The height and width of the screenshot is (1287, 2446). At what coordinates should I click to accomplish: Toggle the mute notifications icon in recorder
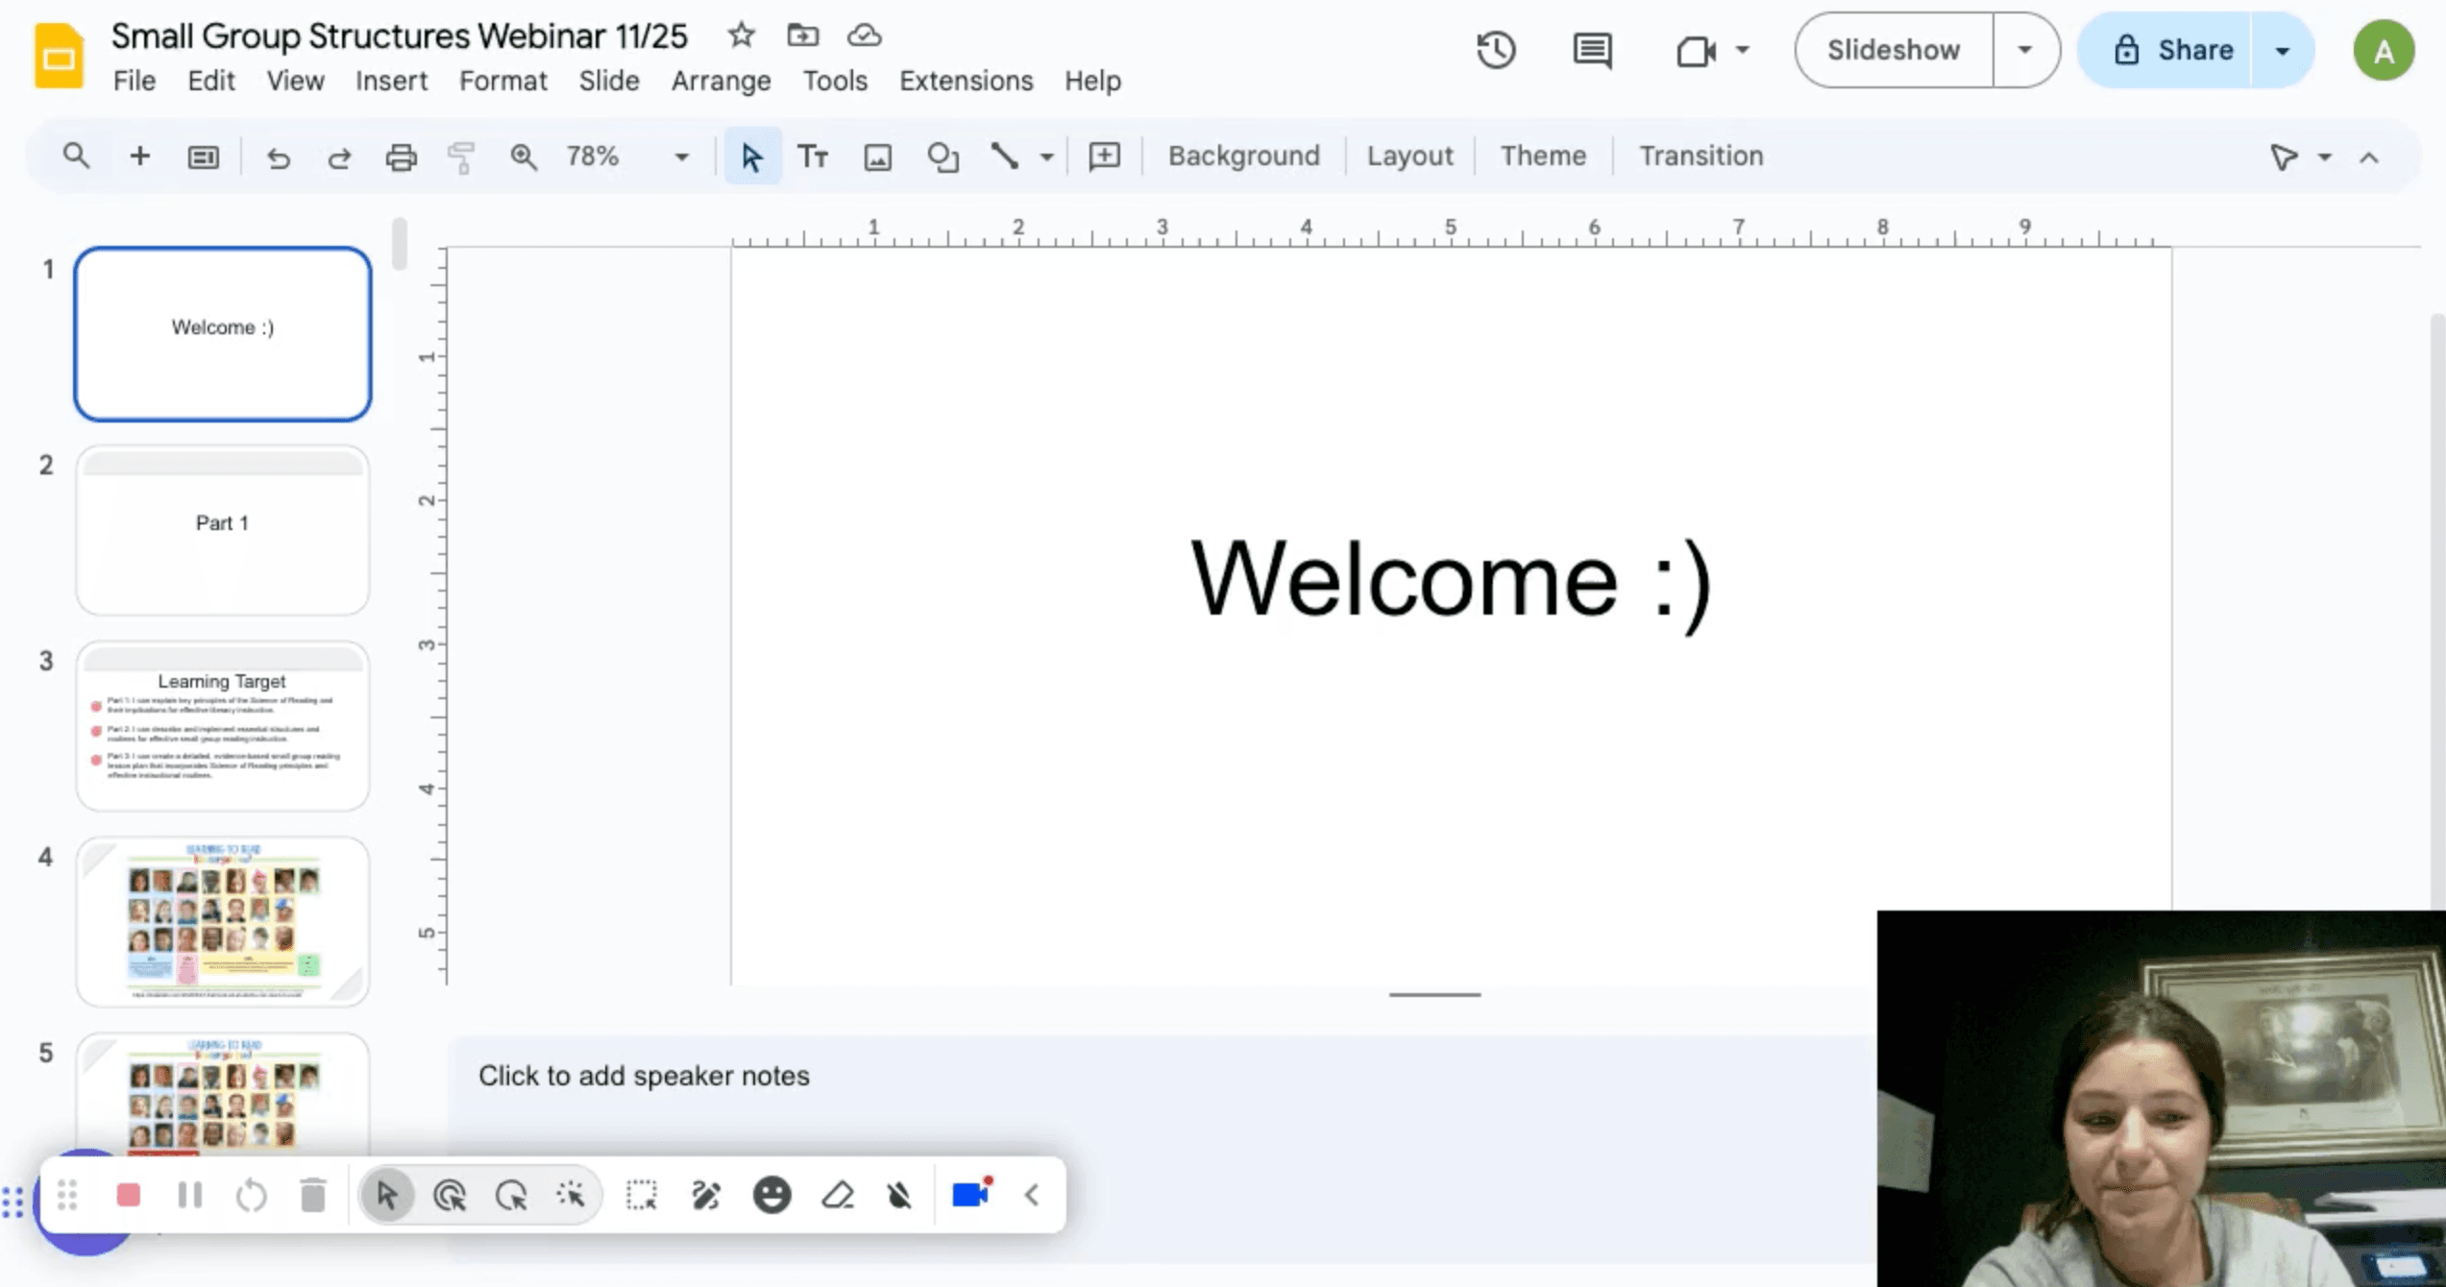[899, 1195]
